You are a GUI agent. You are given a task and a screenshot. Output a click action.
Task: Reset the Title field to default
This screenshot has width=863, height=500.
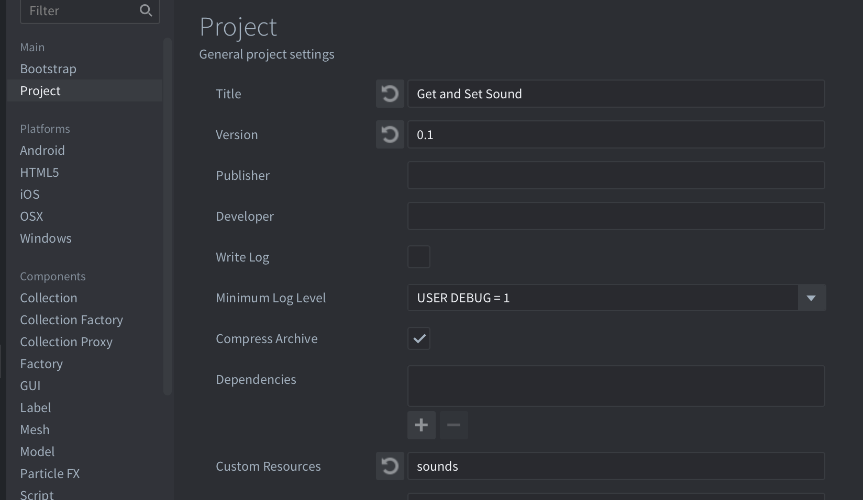pyautogui.click(x=390, y=94)
